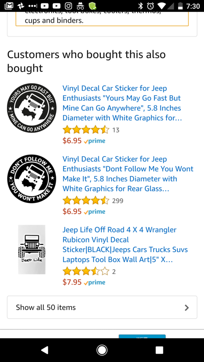Open Jeep Life Off Road decal link
The width and height of the screenshot is (204, 362).
[125, 245]
